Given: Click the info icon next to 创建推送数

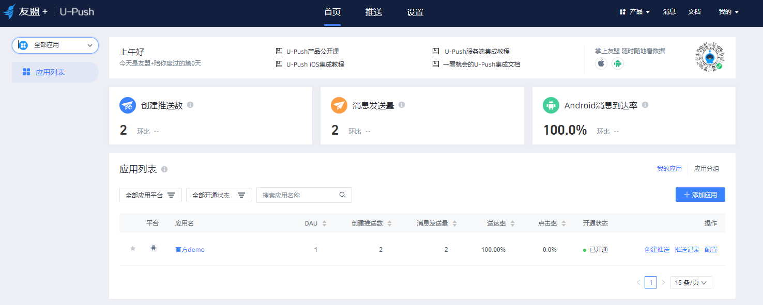Looking at the screenshot, I should [190, 105].
